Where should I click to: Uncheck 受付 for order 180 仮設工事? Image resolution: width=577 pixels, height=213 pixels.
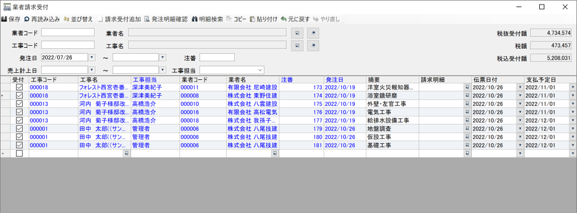pos(19,137)
